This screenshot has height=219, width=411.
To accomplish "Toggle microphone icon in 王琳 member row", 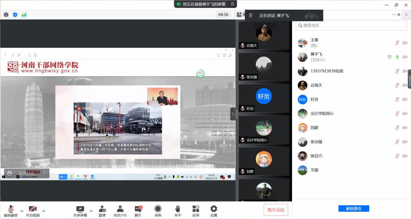I will click(397, 43).
